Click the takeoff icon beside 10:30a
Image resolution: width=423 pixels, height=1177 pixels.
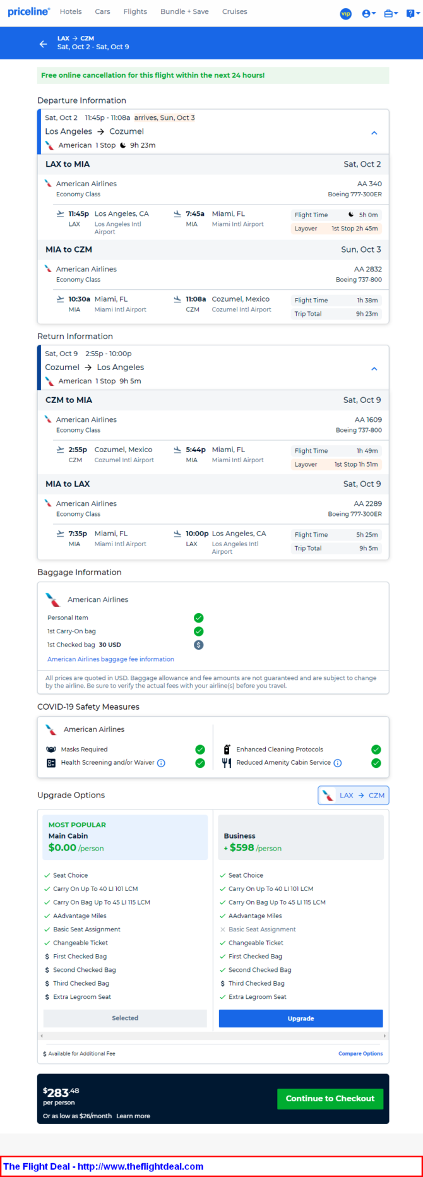pyautogui.click(x=61, y=299)
